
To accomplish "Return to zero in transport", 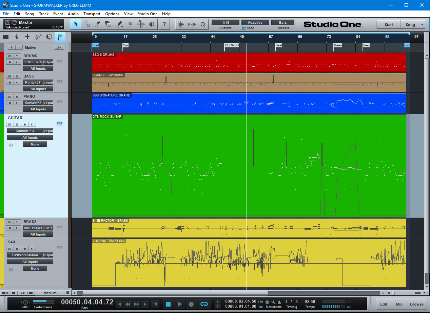I will click(x=155, y=304).
